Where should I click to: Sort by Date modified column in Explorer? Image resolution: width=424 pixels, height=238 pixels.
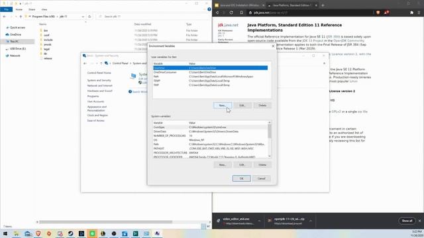click(x=142, y=24)
